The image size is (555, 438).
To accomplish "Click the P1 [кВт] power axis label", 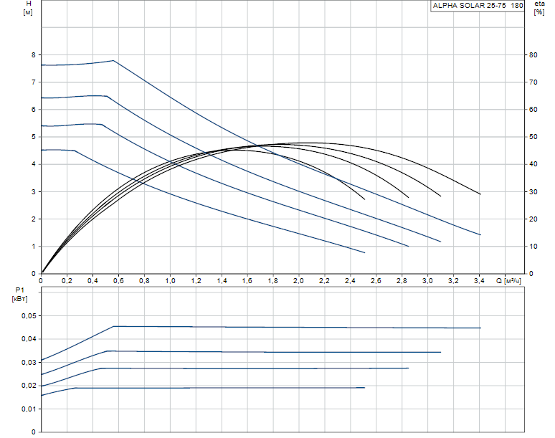I will pyautogui.click(x=19, y=295).
